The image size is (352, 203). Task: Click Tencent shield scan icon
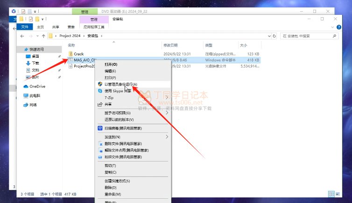tap(100, 128)
